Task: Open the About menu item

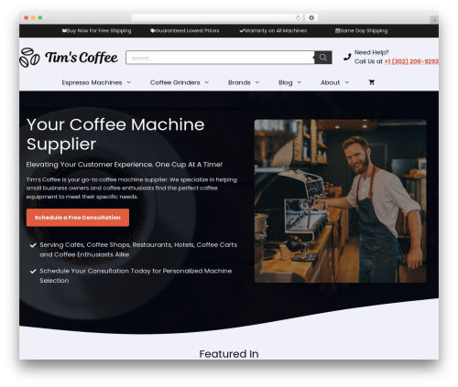Action: 330,82
